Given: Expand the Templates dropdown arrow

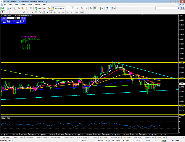Looking at the screenshot, I should coord(114,8).
